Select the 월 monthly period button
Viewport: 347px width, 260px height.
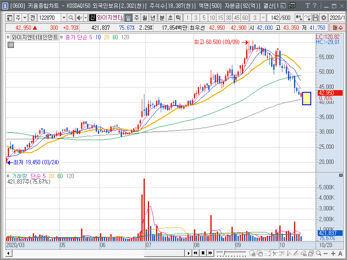145,18
